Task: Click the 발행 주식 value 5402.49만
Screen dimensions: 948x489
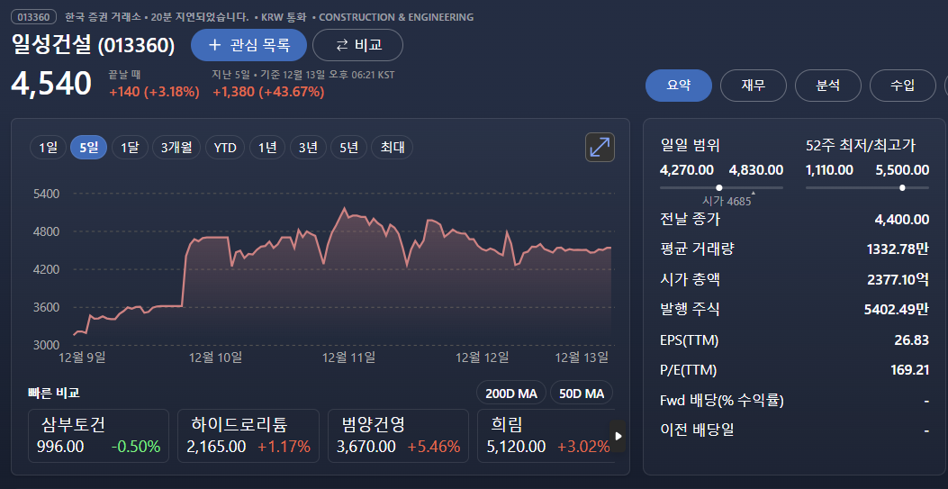Action: point(897,310)
